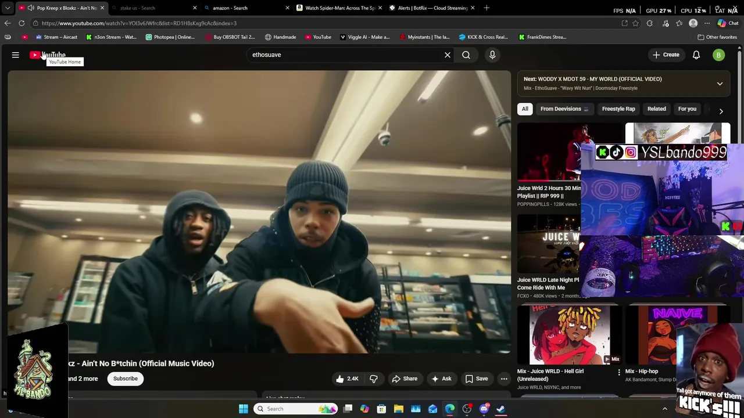Open Edge Copilot Chat button
The height and width of the screenshot is (418, 744).
point(728,23)
